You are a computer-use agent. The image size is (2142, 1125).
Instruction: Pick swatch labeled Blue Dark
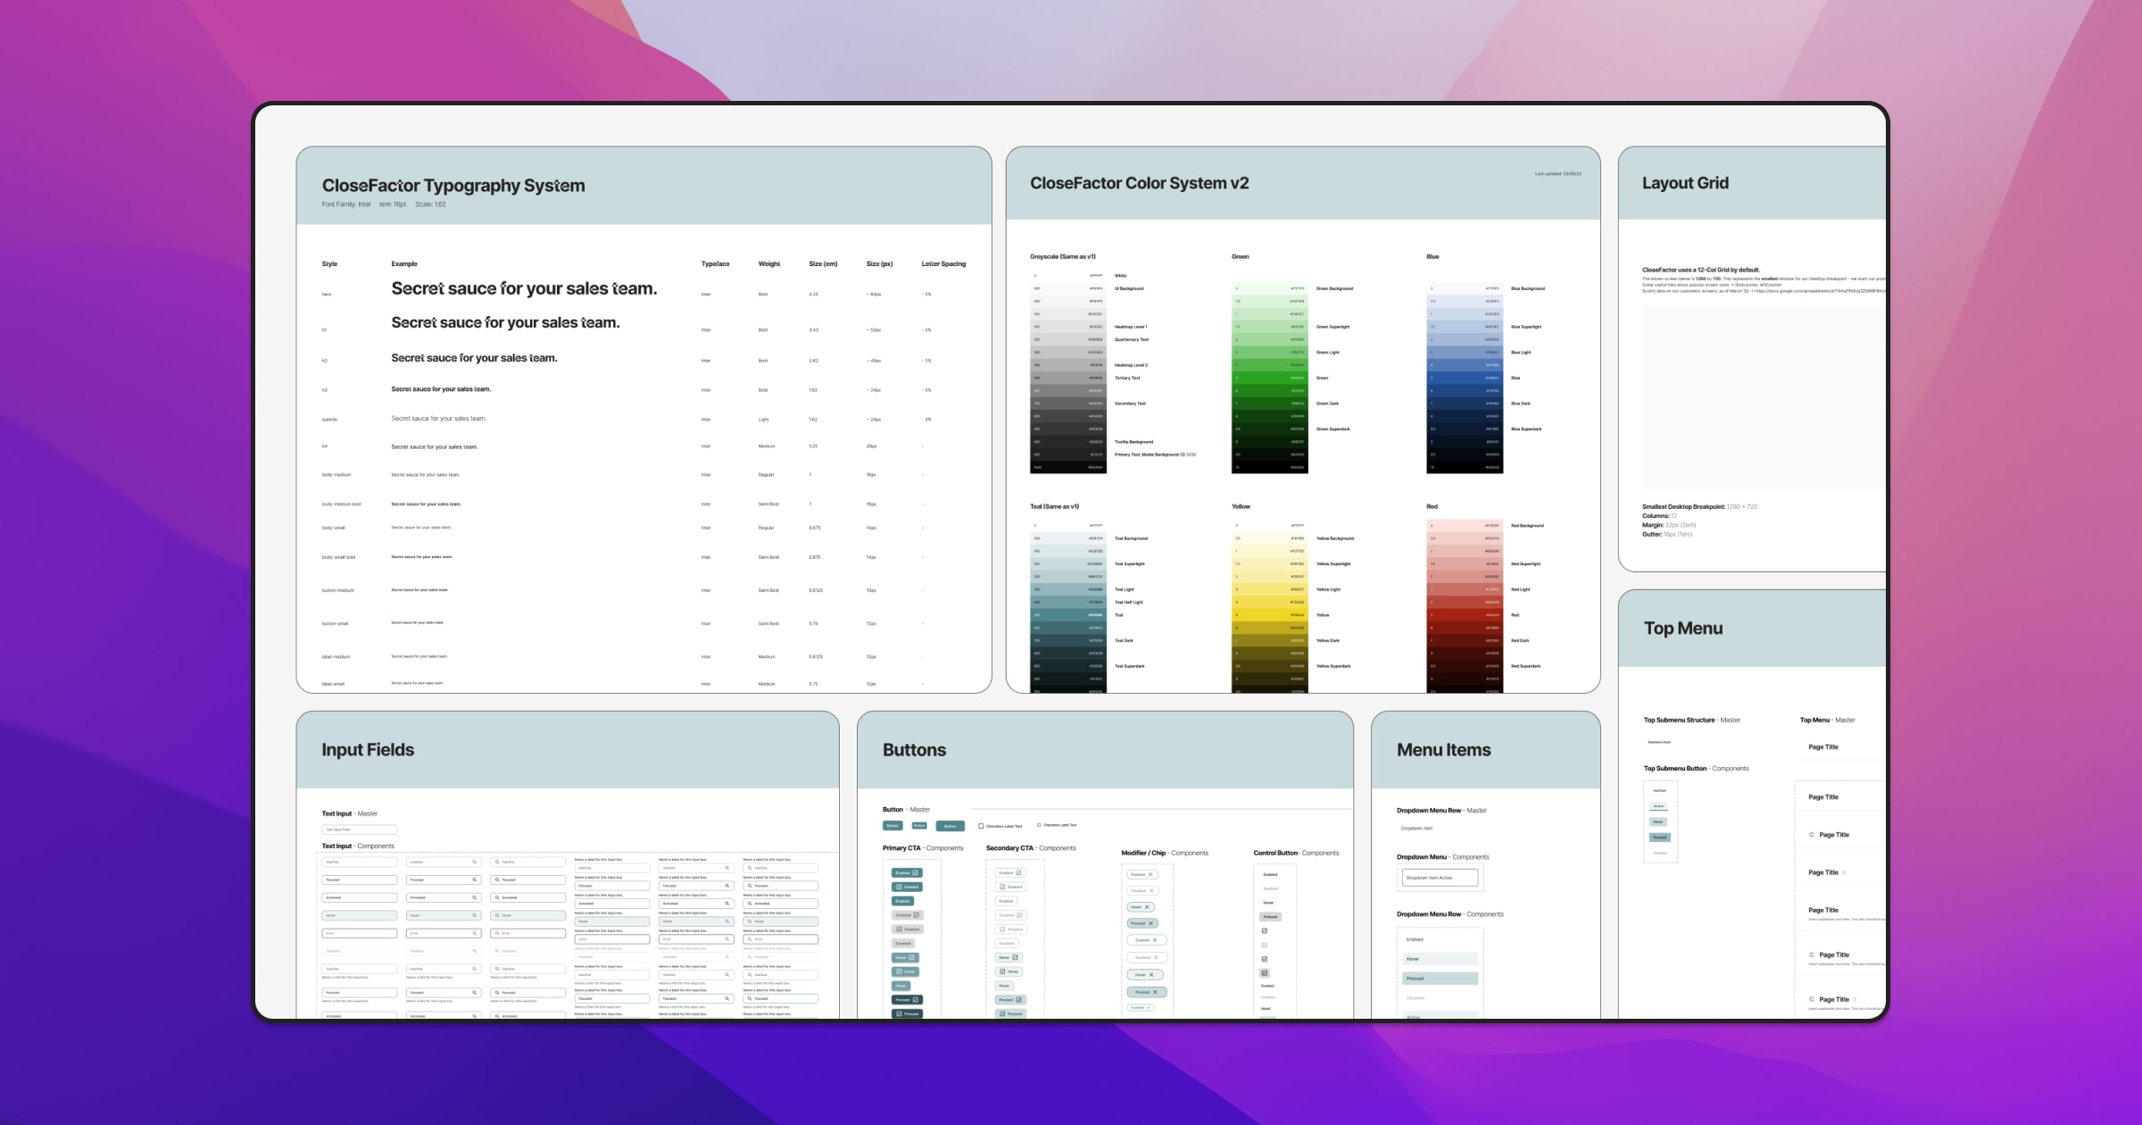[x=1465, y=404]
